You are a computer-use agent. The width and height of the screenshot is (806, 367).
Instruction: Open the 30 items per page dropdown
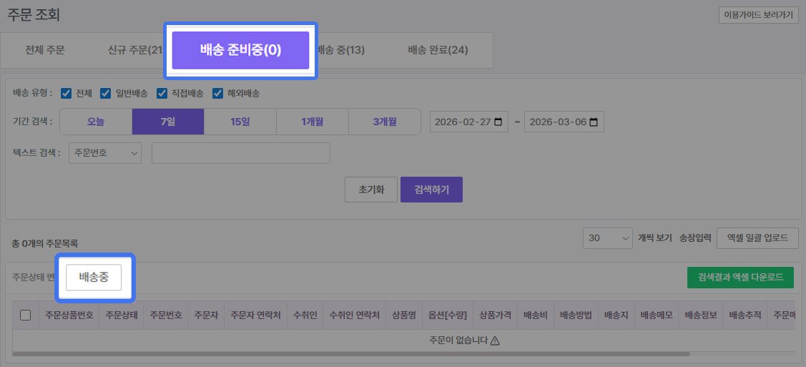(x=608, y=238)
